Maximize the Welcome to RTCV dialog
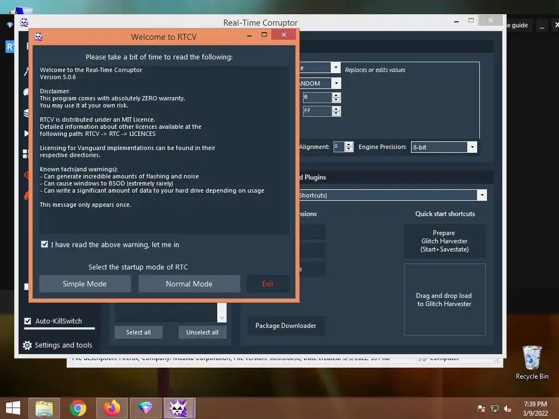 click(x=264, y=34)
